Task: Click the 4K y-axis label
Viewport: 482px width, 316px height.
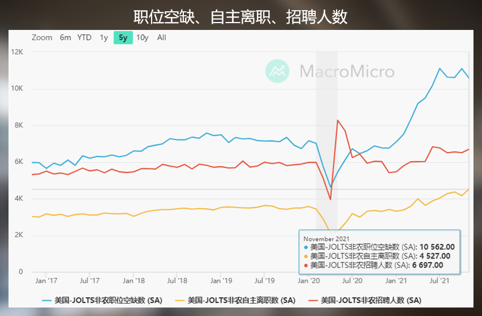Action: coord(19,198)
